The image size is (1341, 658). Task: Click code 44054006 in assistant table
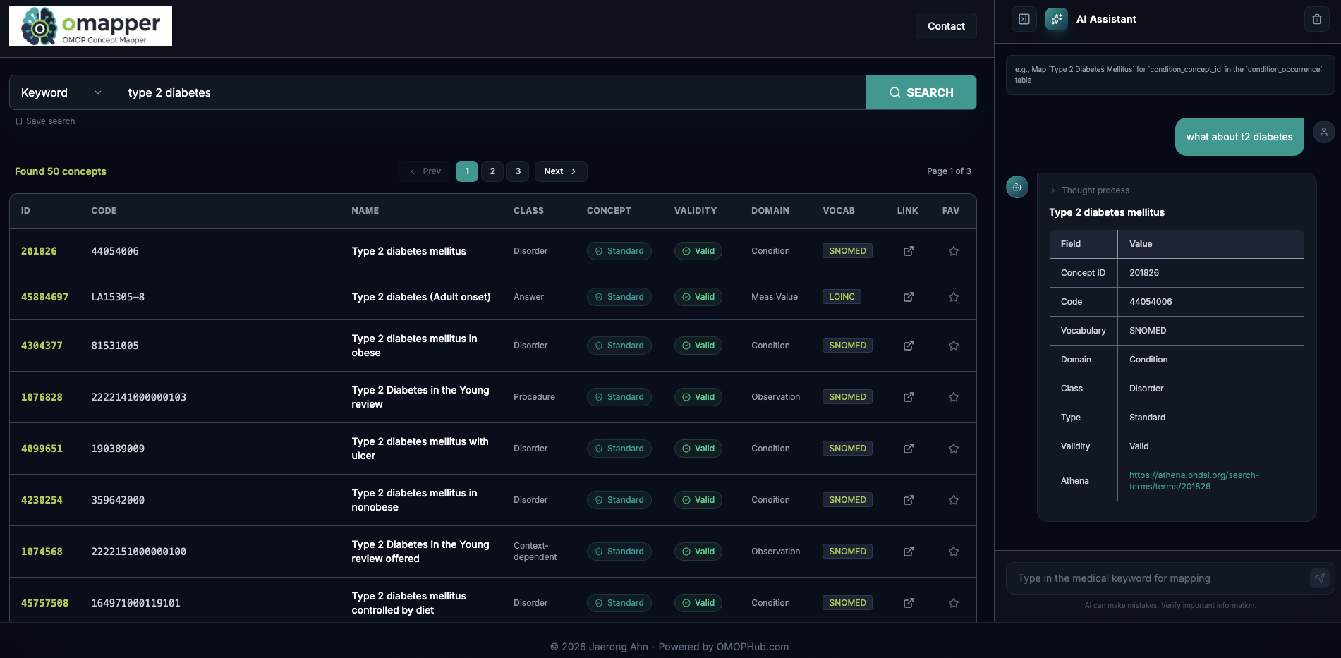point(1151,302)
